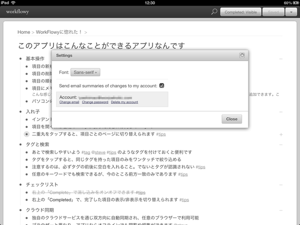Tap the bullet of 注意するのは item

tap(26, 167)
